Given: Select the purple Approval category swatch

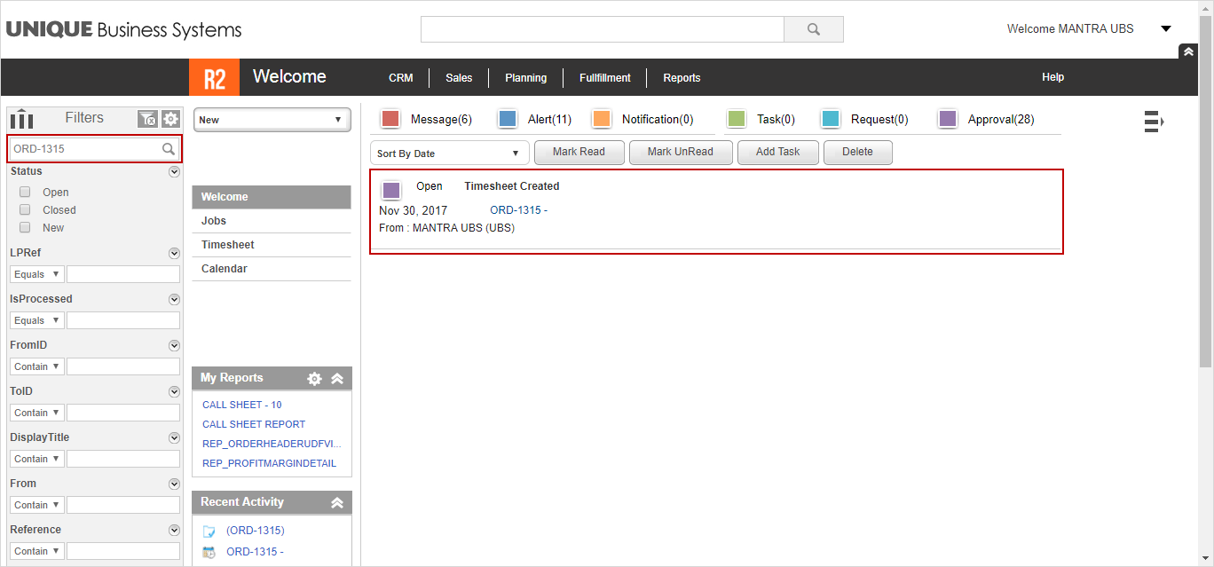Looking at the screenshot, I should pyautogui.click(x=948, y=119).
